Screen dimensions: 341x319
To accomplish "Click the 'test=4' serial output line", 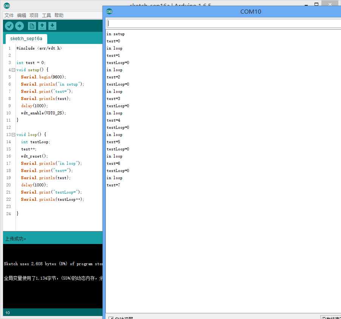I will [113, 120].
